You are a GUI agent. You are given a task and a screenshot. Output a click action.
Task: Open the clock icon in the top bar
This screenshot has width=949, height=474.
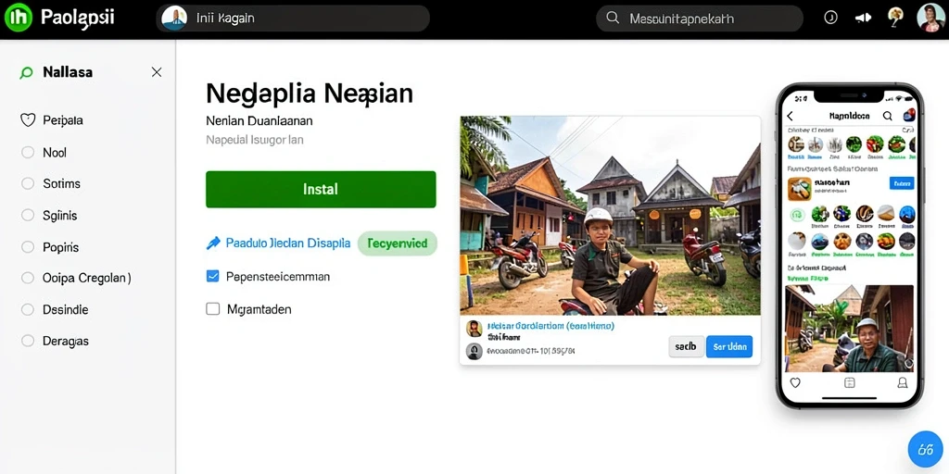(x=831, y=19)
